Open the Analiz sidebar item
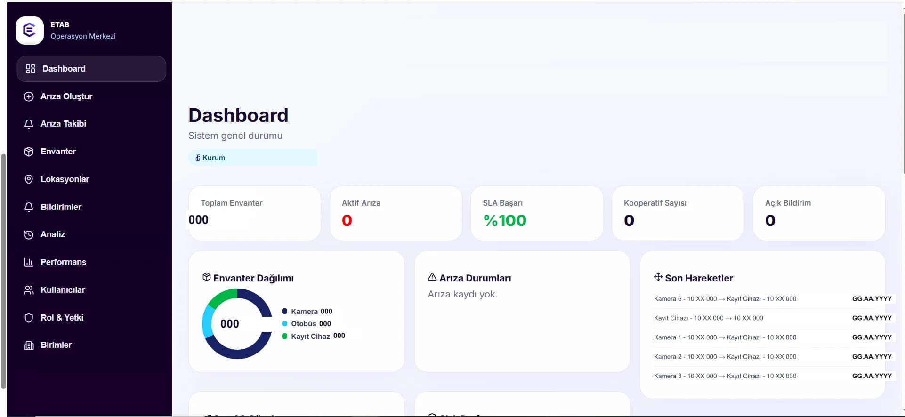 click(x=91, y=234)
